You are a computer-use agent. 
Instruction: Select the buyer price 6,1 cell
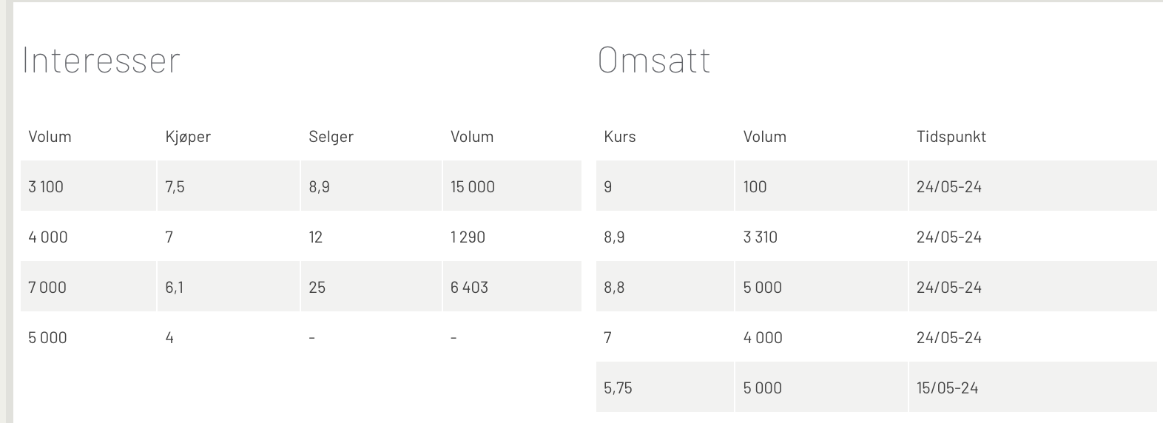pyautogui.click(x=229, y=287)
